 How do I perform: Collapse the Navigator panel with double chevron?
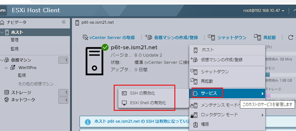[64, 22]
